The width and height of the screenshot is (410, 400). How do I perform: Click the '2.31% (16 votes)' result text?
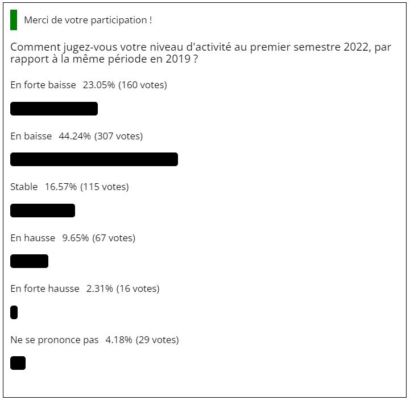pos(123,288)
